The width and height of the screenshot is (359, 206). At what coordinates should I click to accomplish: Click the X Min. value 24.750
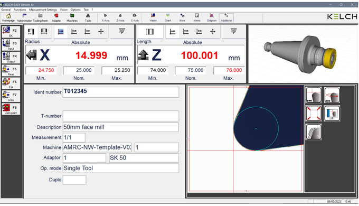pos(41,70)
